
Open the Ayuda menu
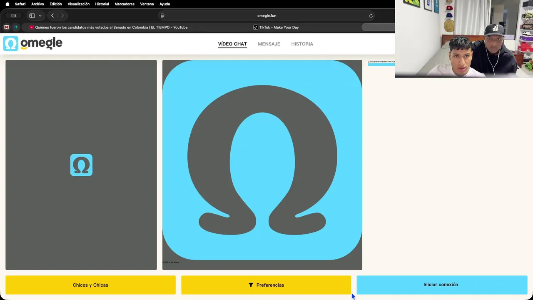tap(165, 4)
